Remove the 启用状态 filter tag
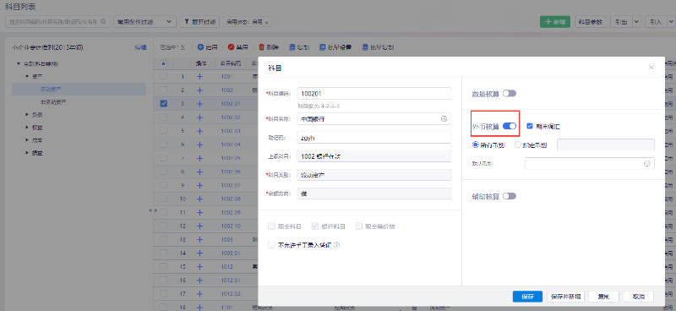 [x=266, y=22]
